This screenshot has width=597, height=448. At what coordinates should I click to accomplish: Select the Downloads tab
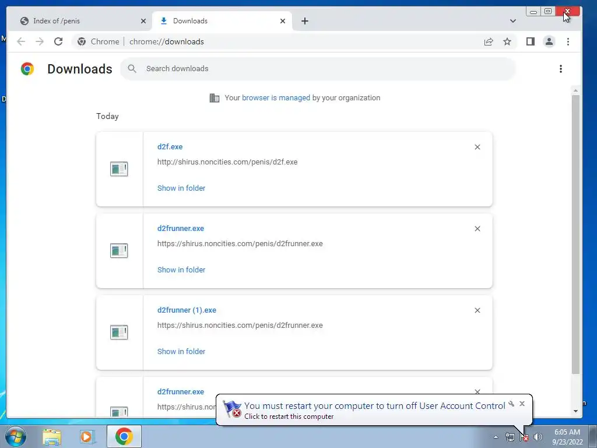click(x=222, y=21)
